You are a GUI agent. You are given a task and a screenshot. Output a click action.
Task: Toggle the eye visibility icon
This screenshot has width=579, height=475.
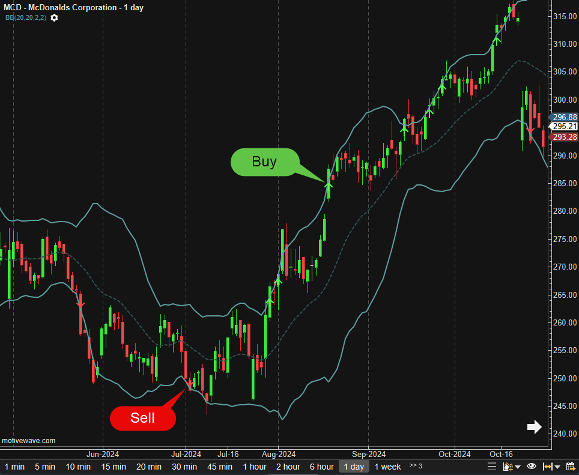[532, 467]
